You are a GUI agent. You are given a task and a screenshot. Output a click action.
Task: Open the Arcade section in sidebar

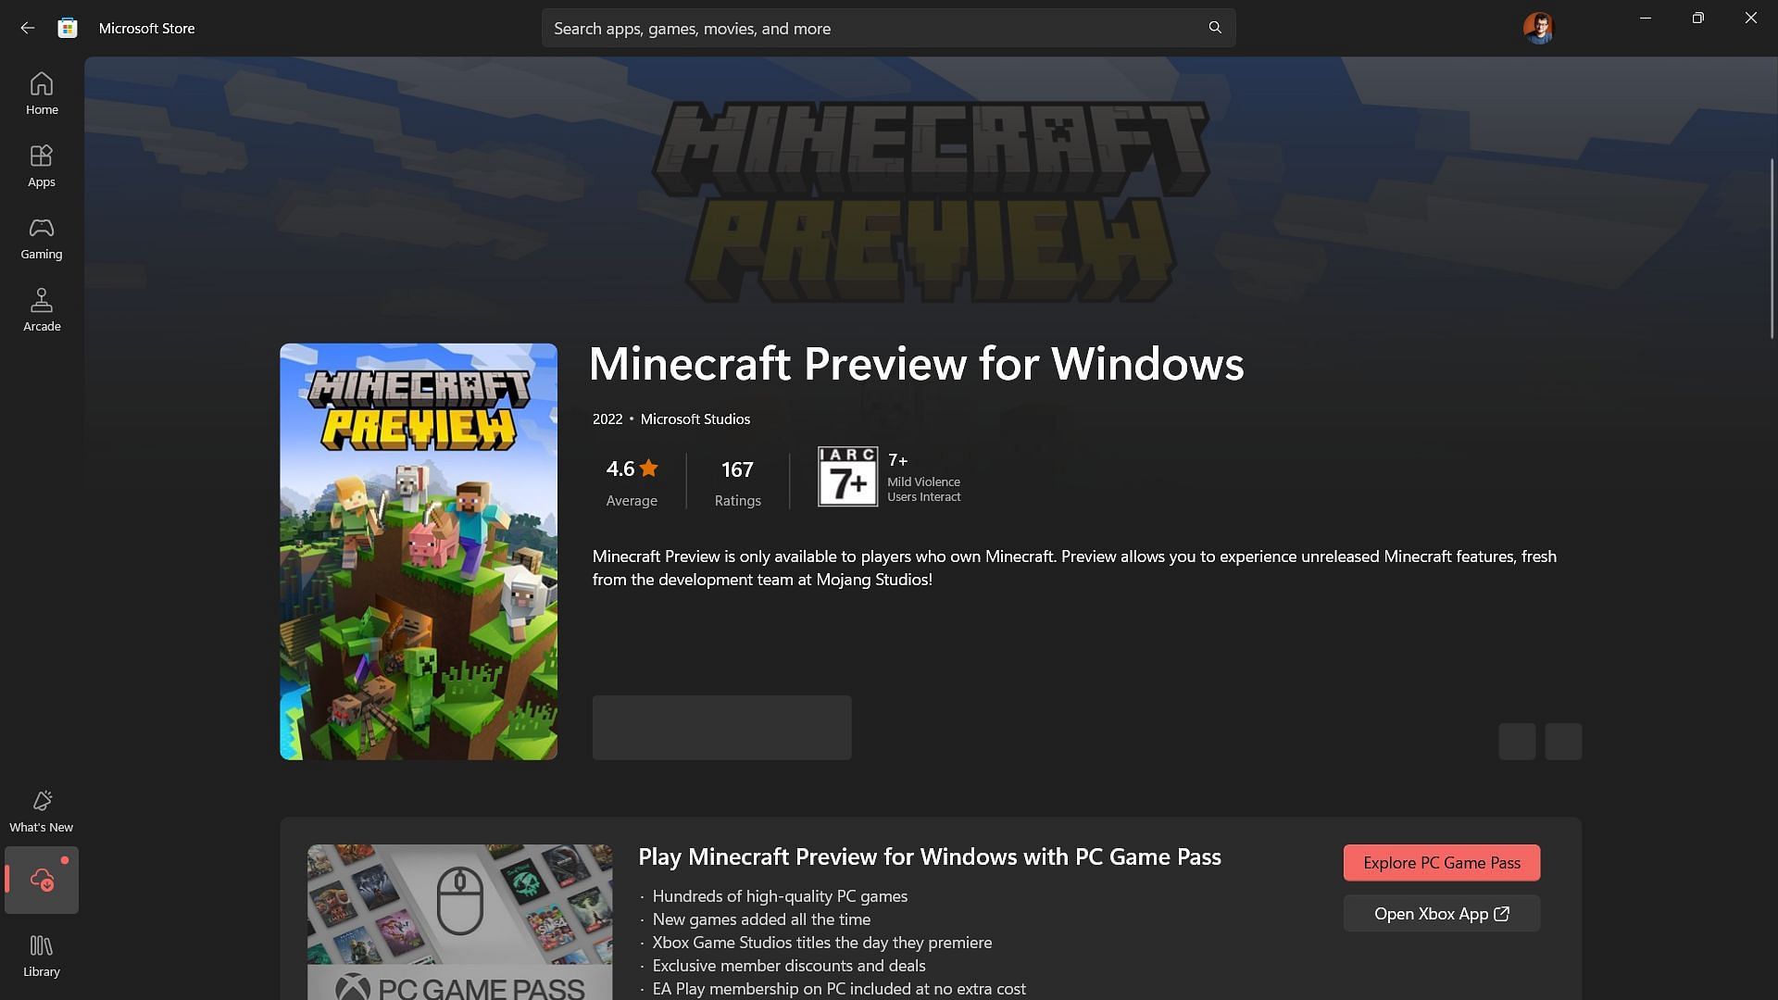click(42, 310)
